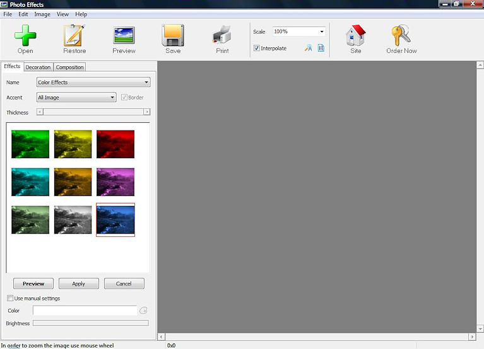Click the color picker icon beside Color field
The image size is (484, 349).
tap(143, 311)
